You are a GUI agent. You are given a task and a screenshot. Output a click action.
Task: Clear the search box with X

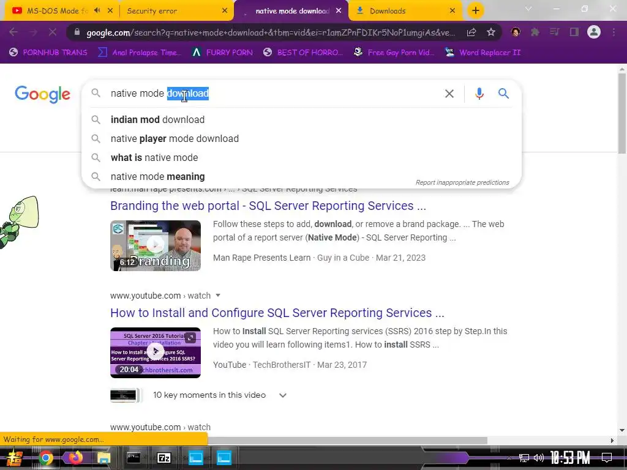[x=449, y=94]
